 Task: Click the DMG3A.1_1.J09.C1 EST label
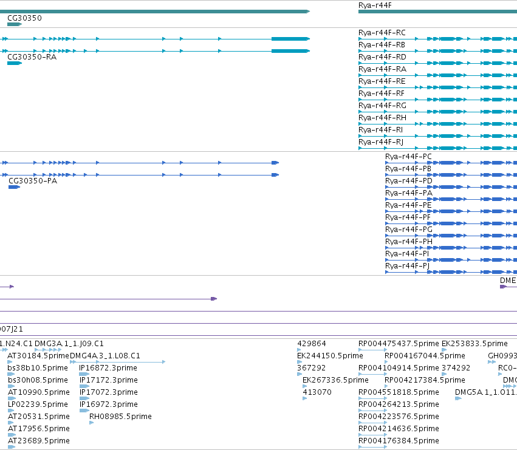[69, 344]
